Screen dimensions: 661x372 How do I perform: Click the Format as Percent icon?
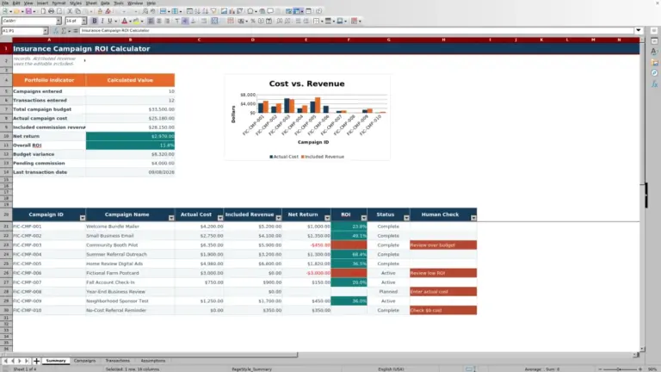tap(253, 21)
